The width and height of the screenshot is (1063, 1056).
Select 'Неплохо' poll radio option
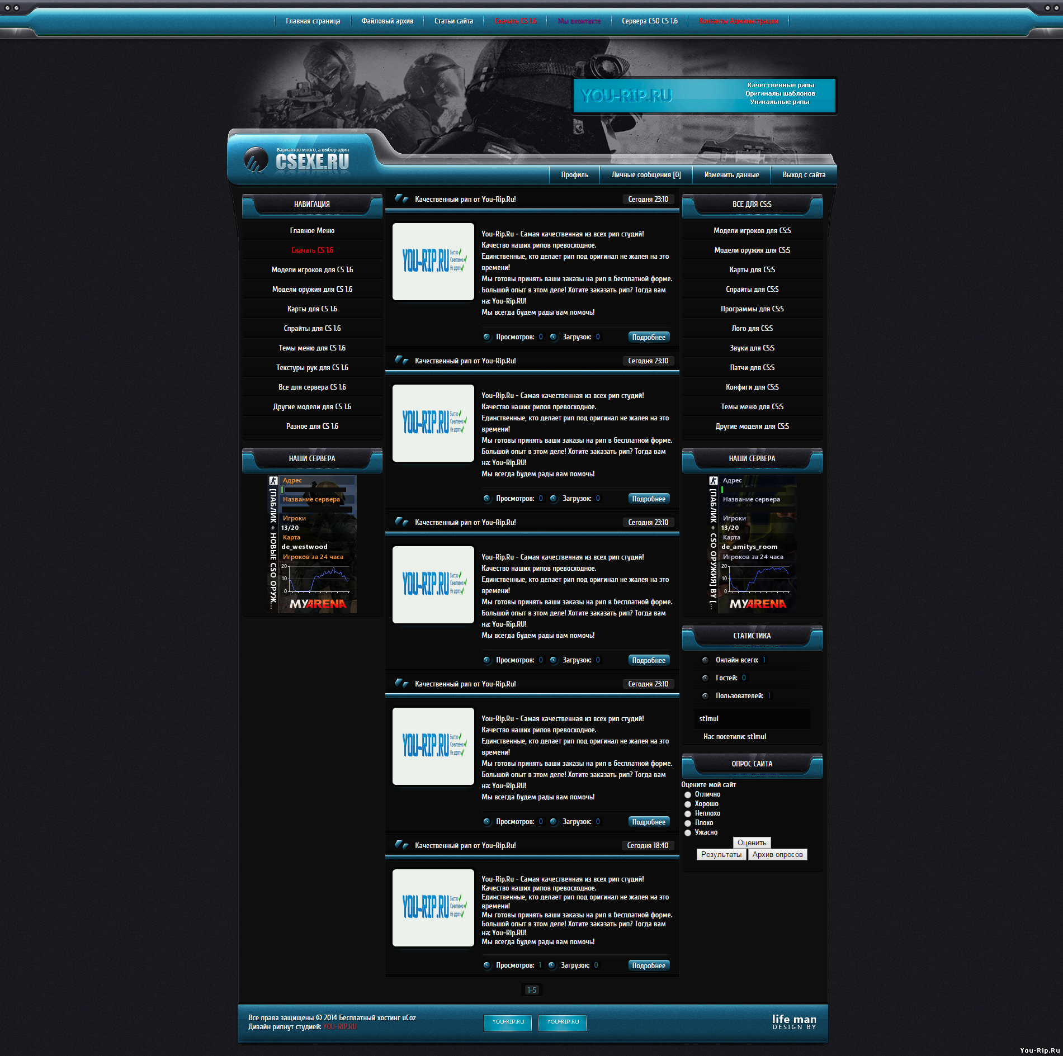click(688, 814)
